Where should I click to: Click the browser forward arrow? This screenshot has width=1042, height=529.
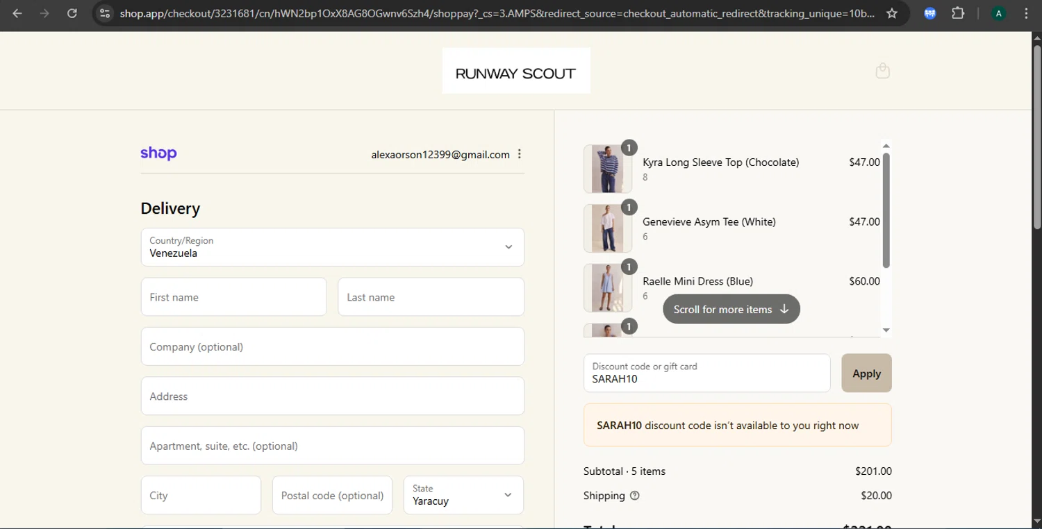(x=44, y=13)
